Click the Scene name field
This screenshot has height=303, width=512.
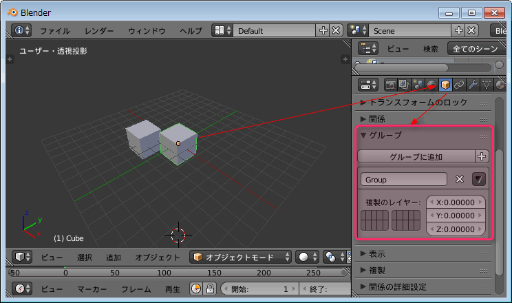410,31
